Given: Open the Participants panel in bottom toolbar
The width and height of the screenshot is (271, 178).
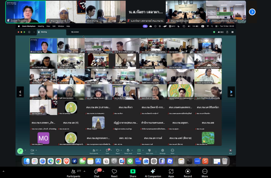Looking at the screenshot, I should [74, 172].
